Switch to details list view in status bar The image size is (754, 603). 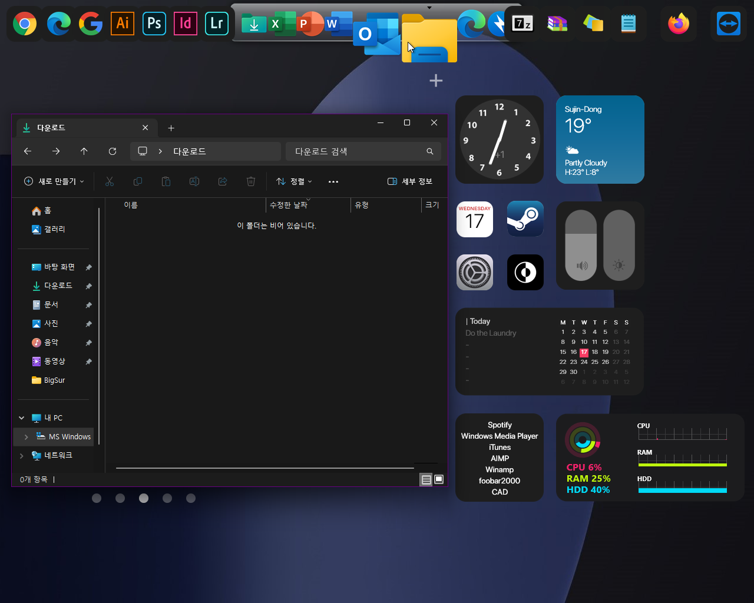(426, 479)
